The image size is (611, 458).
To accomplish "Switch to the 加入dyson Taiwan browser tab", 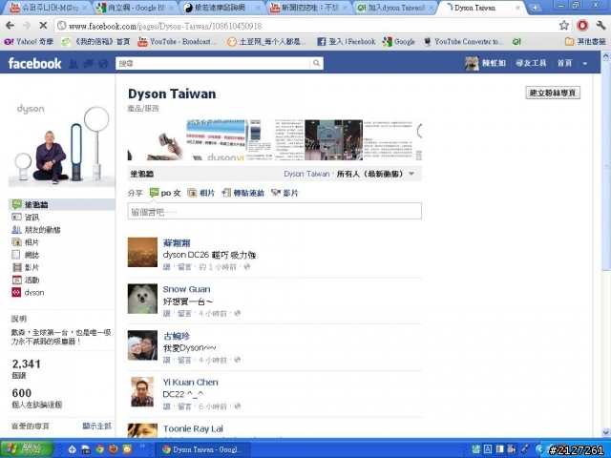I will pyautogui.click(x=395, y=8).
